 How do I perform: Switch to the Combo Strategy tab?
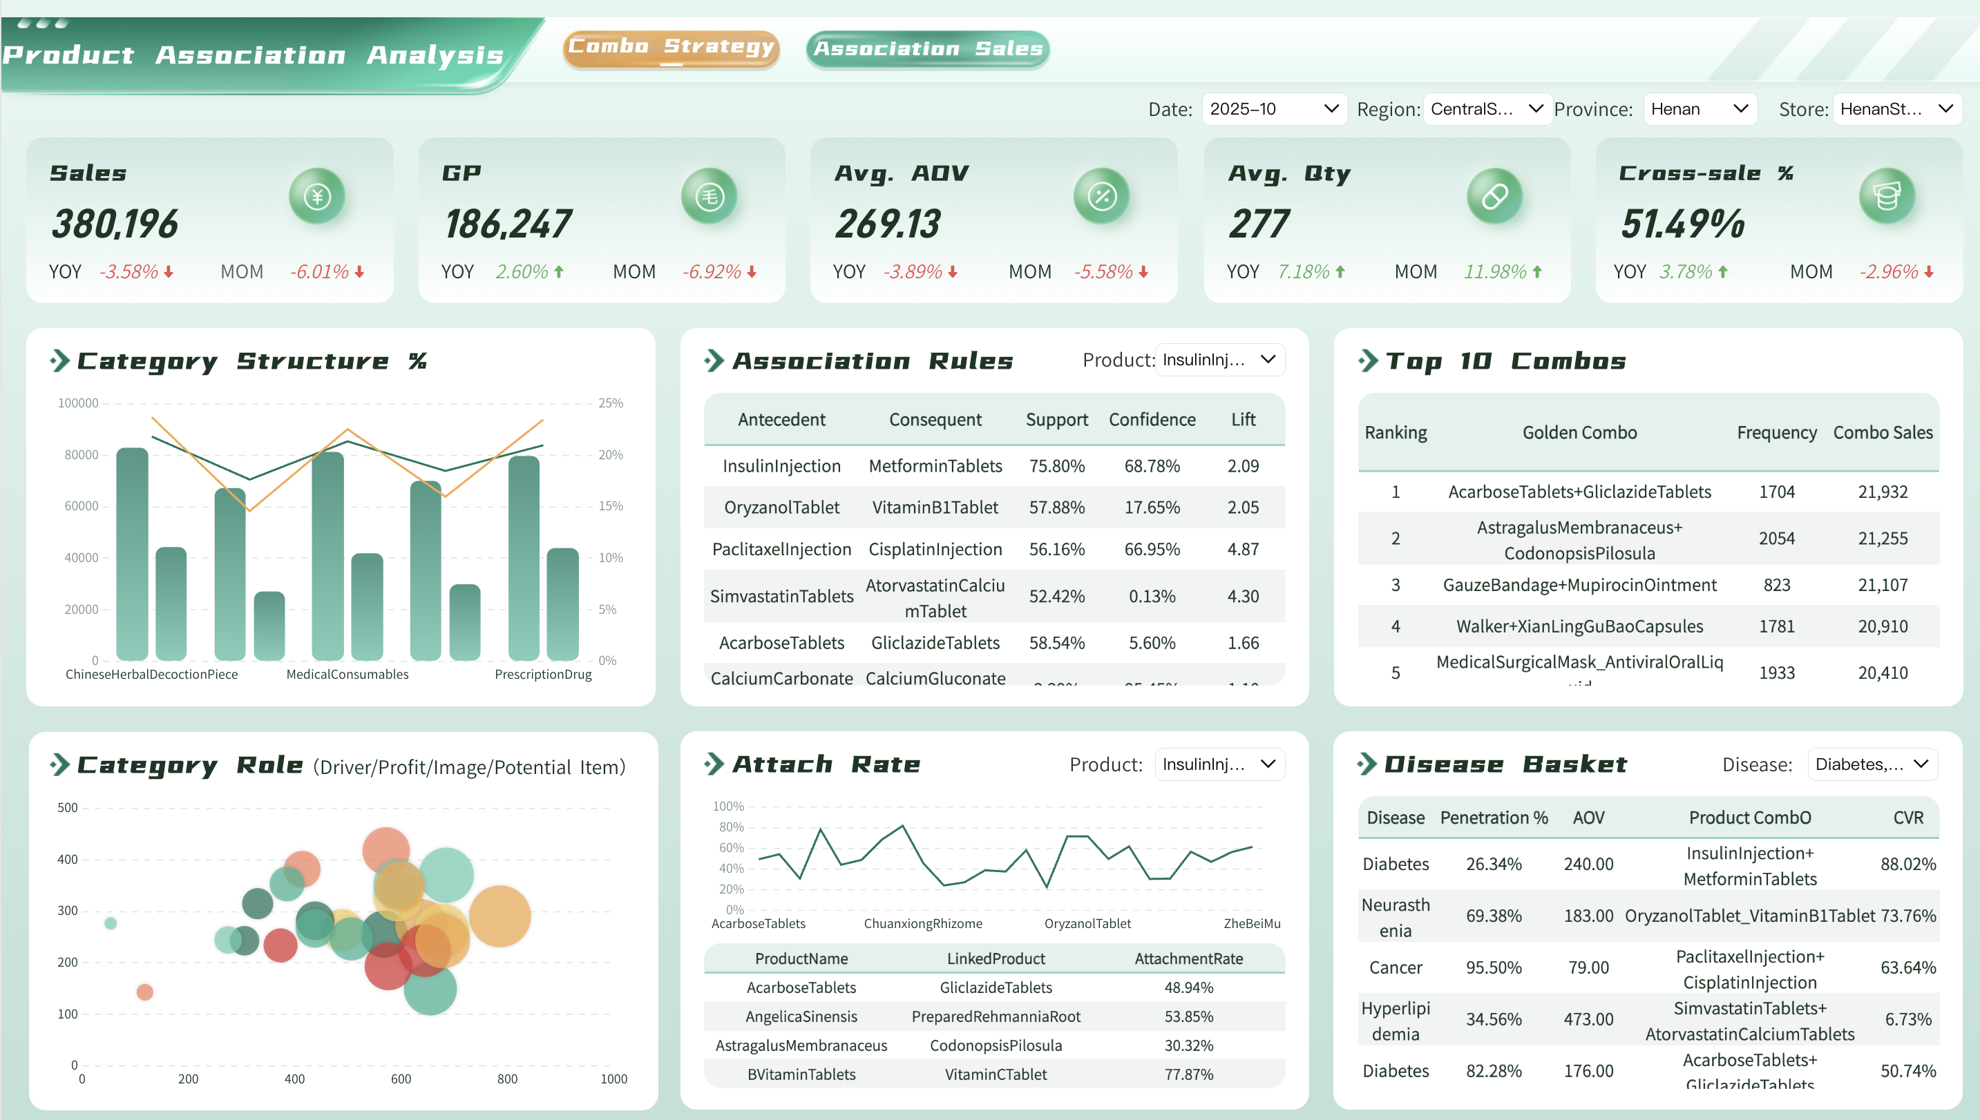tap(671, 48)
